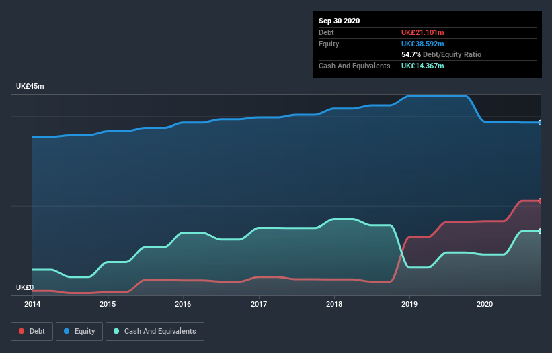Toggle the Equity legend button
Image resolution: width=552 pixels, height=353 pixels.
(79, 332)
